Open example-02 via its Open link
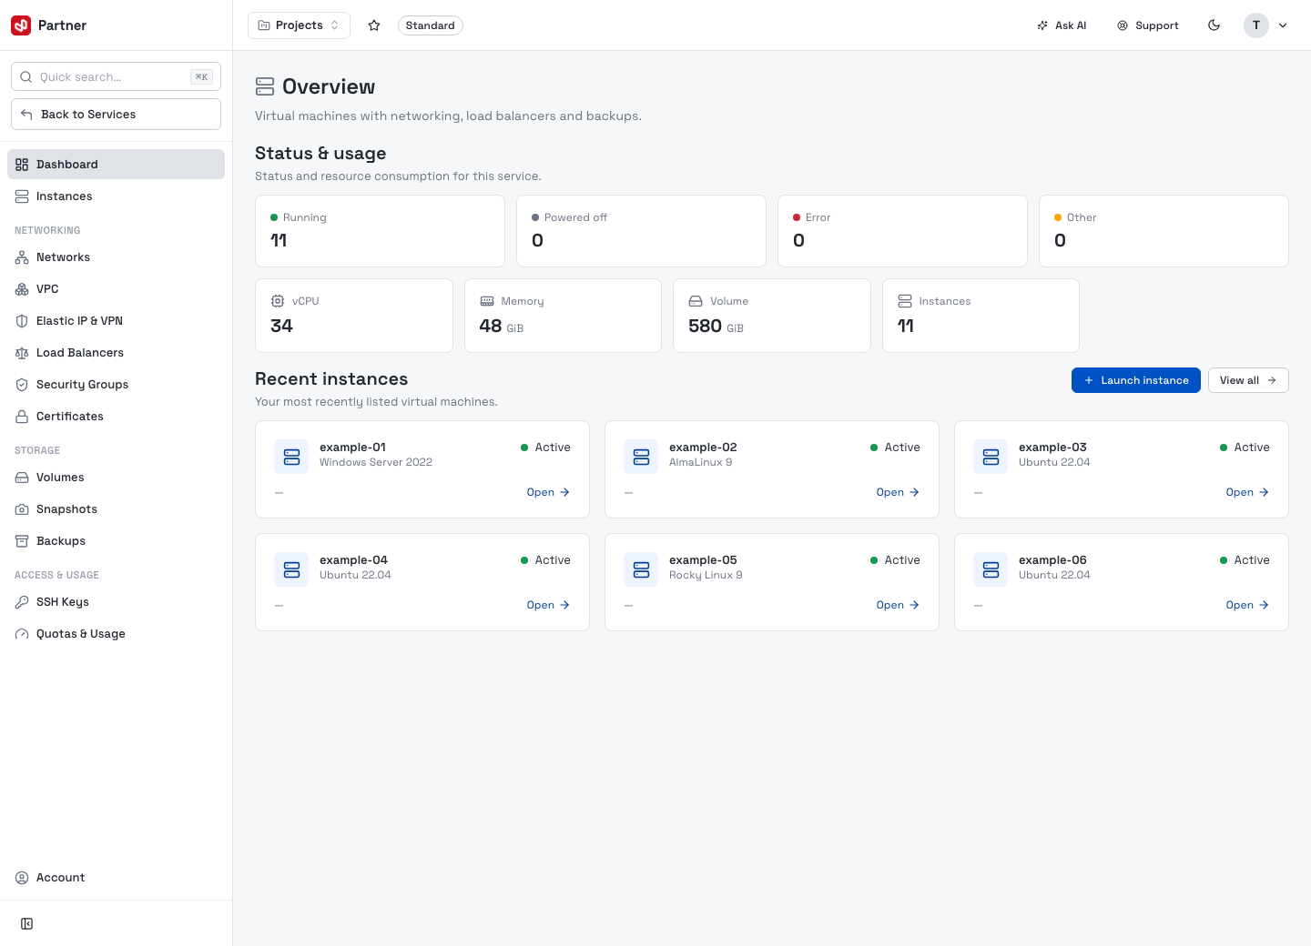This screenshot has width=1311, height=946. pos(898,492)
